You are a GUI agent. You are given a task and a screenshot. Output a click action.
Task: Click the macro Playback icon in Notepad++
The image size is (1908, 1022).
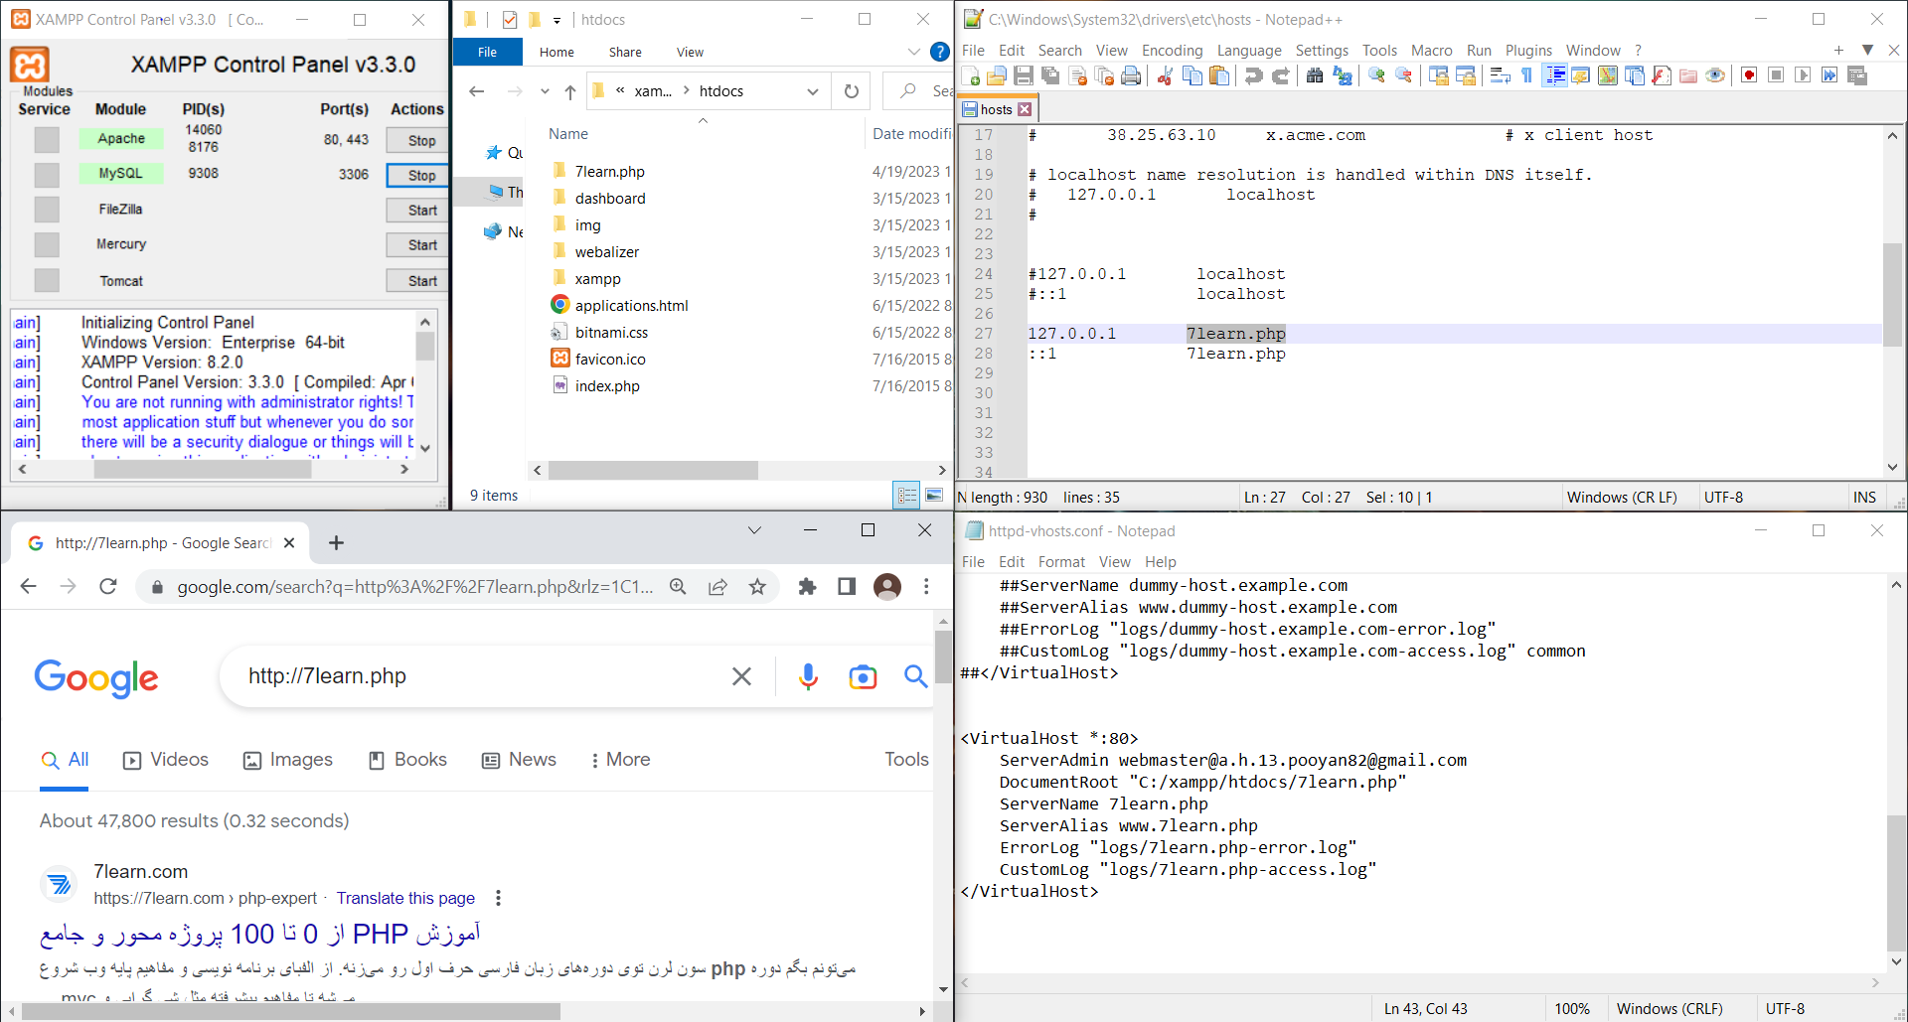point(1803,75)
